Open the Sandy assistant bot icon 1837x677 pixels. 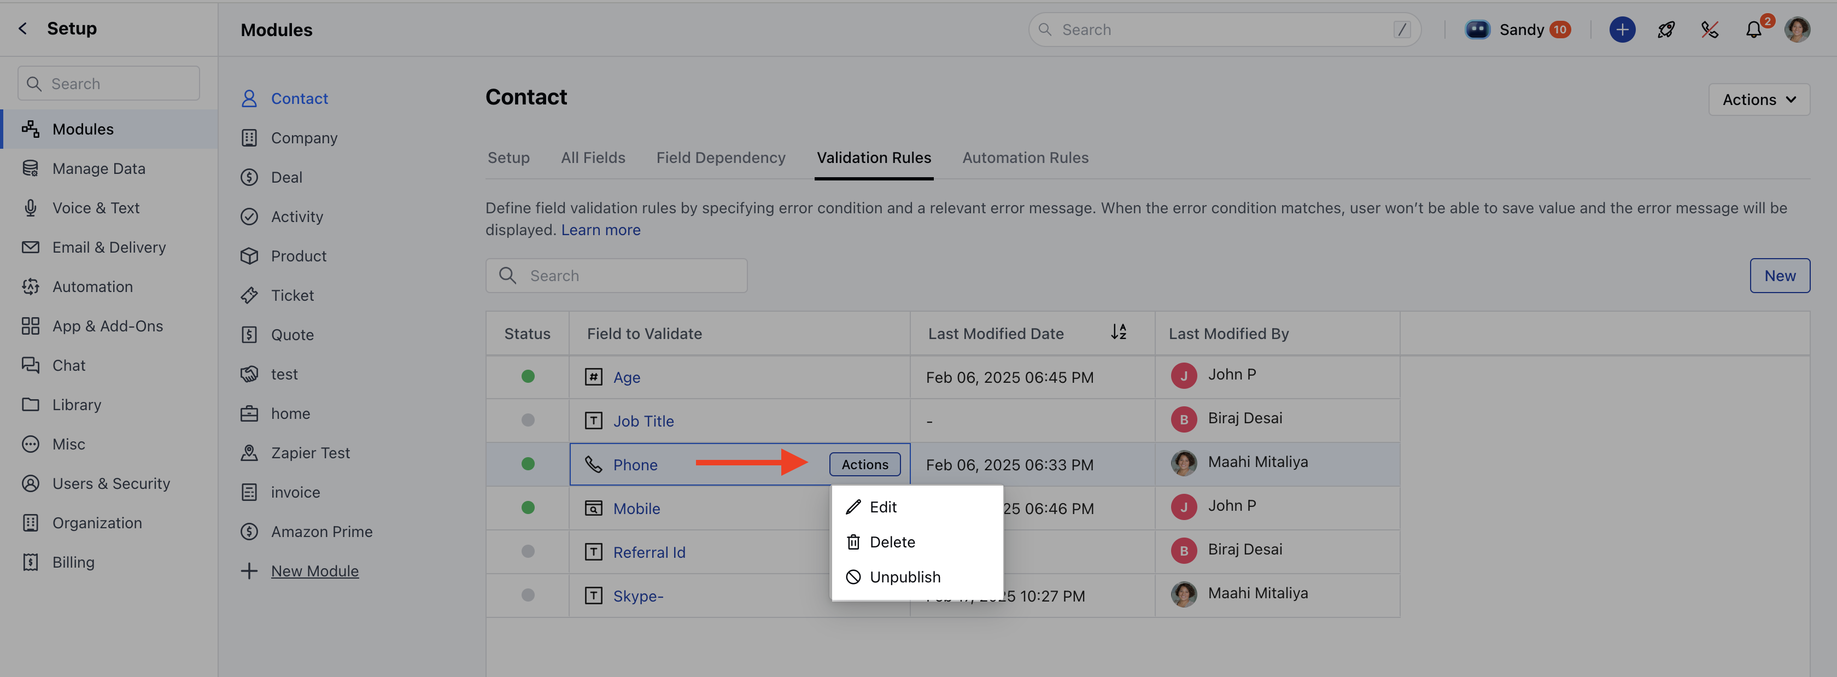(1477, 29)
